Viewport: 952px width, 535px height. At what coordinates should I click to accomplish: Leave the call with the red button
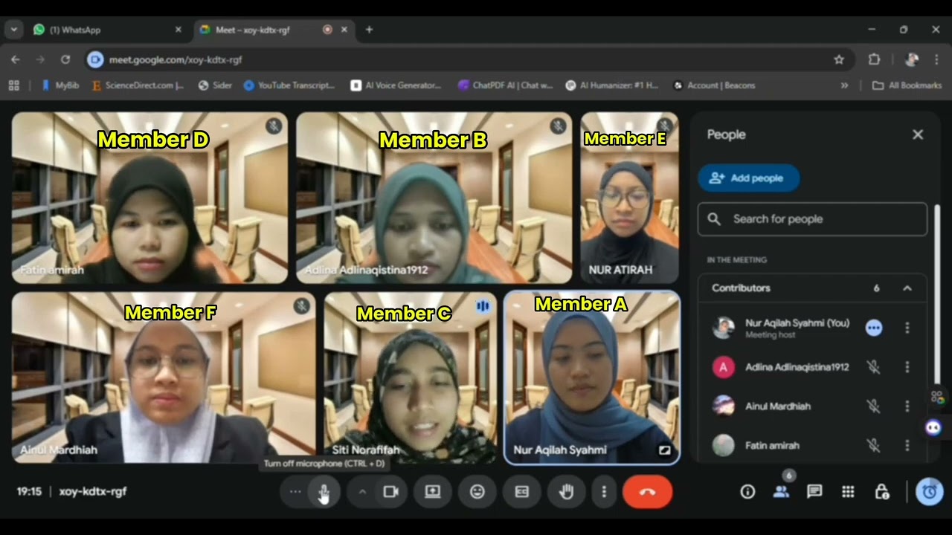(x=648, y=492)
